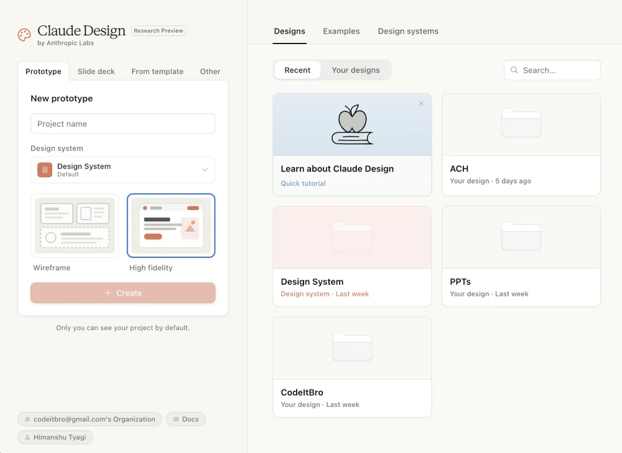
Task: Click the PPTs folder icon
Action: click(x=521, y=236)
